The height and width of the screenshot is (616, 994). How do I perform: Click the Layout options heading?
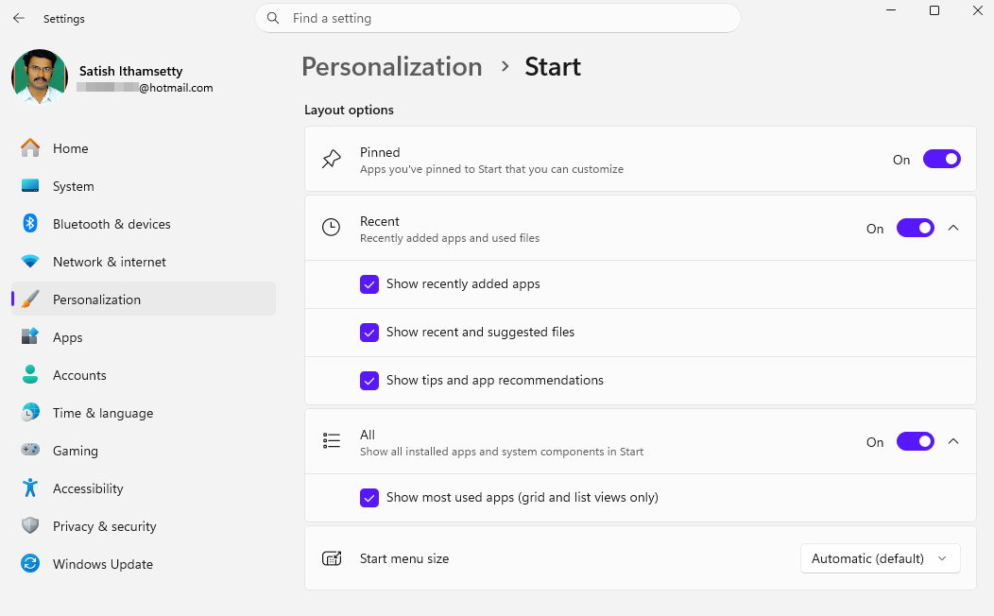coord(349,110)
